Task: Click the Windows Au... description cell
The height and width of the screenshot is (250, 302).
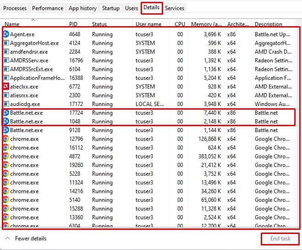Action: pyautogui.click(x=272, y=104)
